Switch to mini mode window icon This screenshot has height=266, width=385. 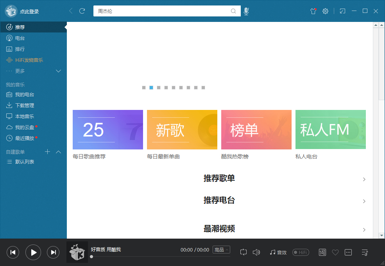point(342,11)
